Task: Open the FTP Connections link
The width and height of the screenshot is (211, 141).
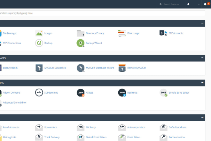Action: tap(12, 43)
